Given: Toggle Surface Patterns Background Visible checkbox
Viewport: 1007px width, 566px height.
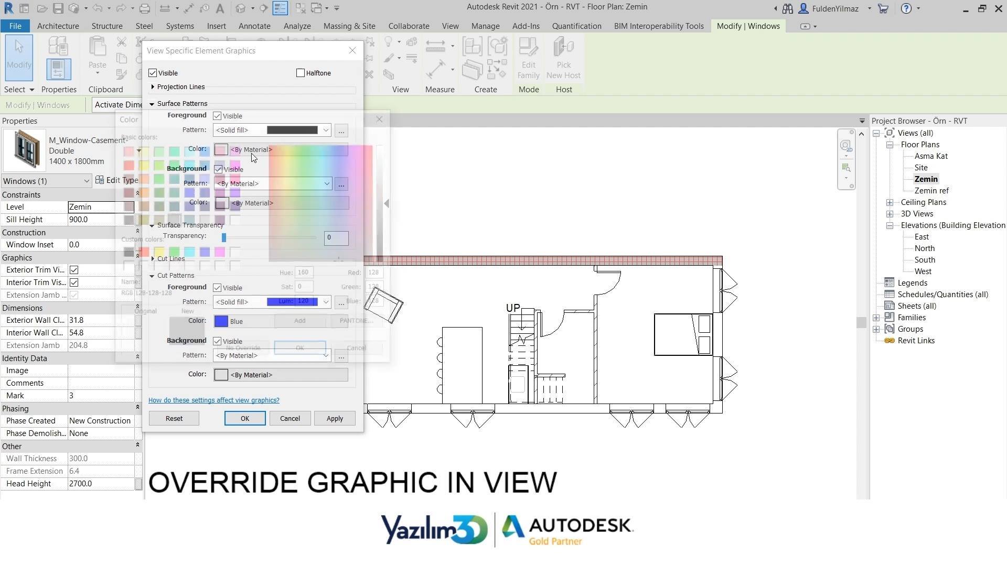Looking at the screenshot, I should [x=218, y=169].
